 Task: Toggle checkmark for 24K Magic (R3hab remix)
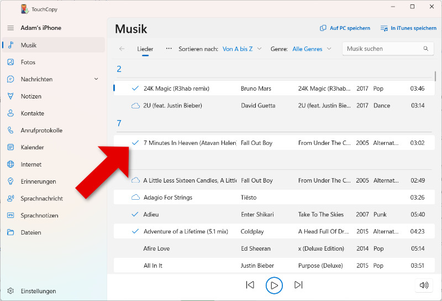click(135, 89)
